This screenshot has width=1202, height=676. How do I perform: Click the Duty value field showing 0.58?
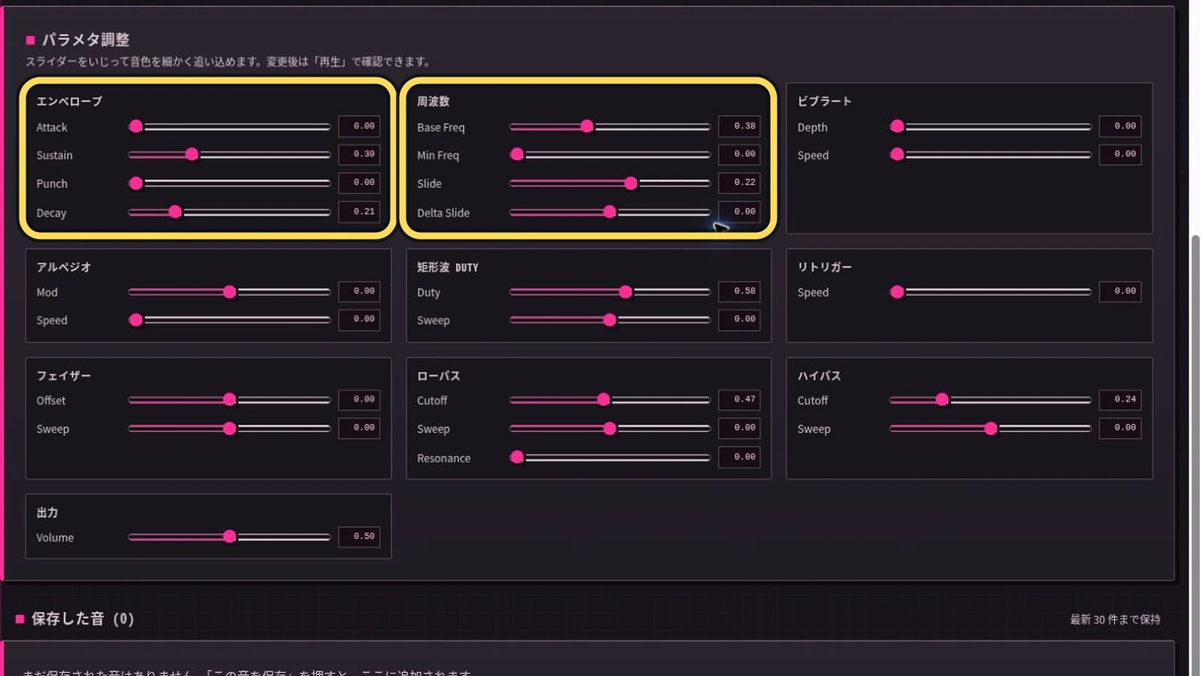739,291
